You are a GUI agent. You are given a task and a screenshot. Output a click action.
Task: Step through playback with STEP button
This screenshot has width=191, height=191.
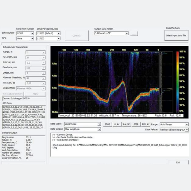(136, 124)
